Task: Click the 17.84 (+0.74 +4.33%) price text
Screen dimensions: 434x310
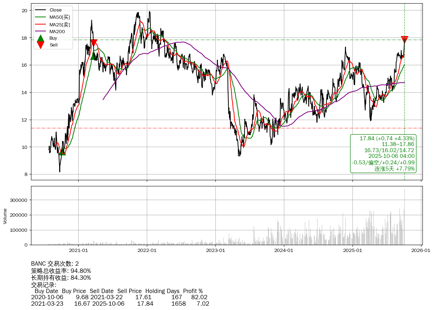Action: coord(387,138)
